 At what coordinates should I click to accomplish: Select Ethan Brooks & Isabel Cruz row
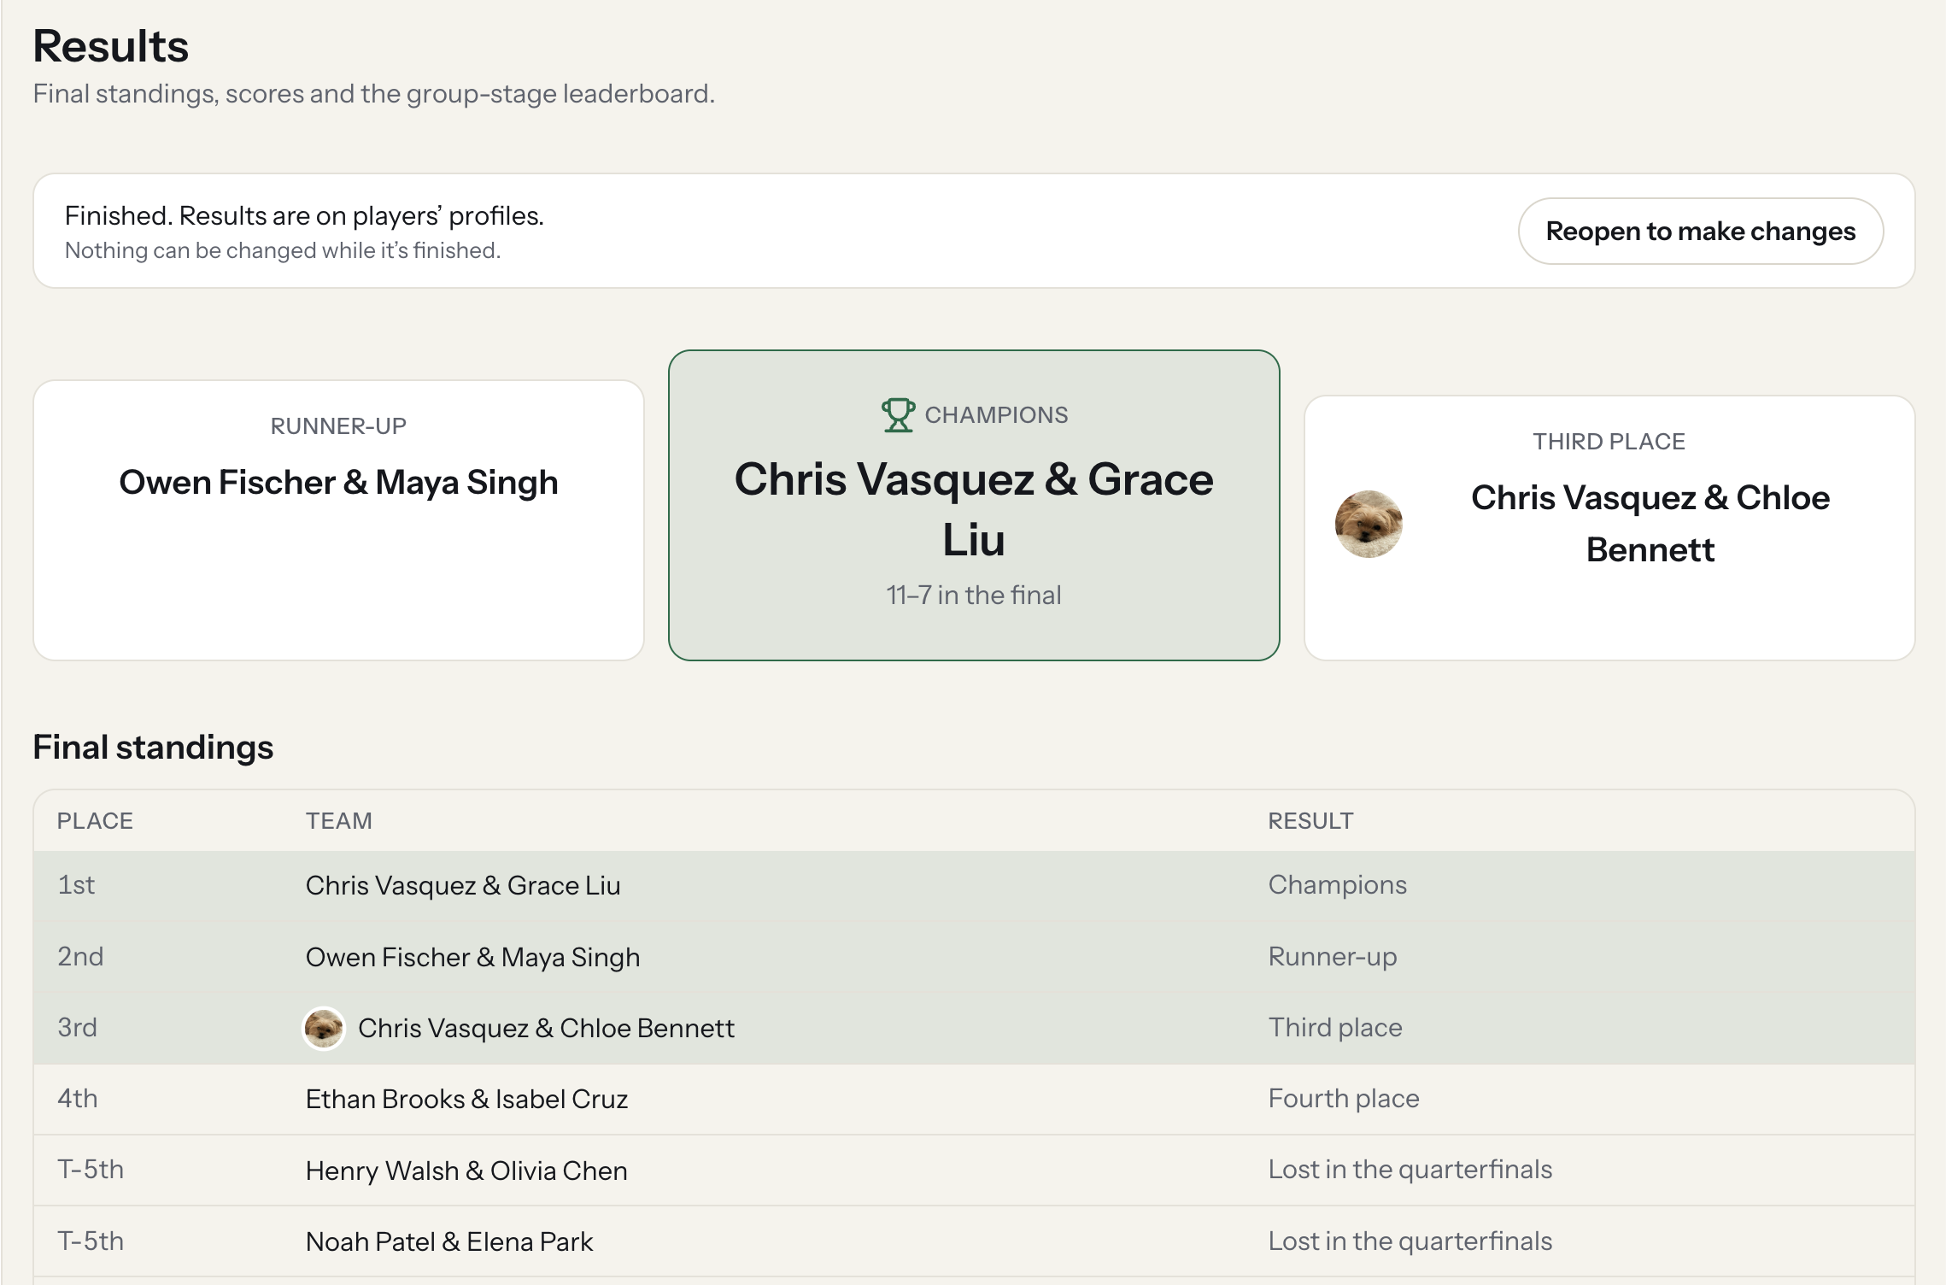point(974,1099)
